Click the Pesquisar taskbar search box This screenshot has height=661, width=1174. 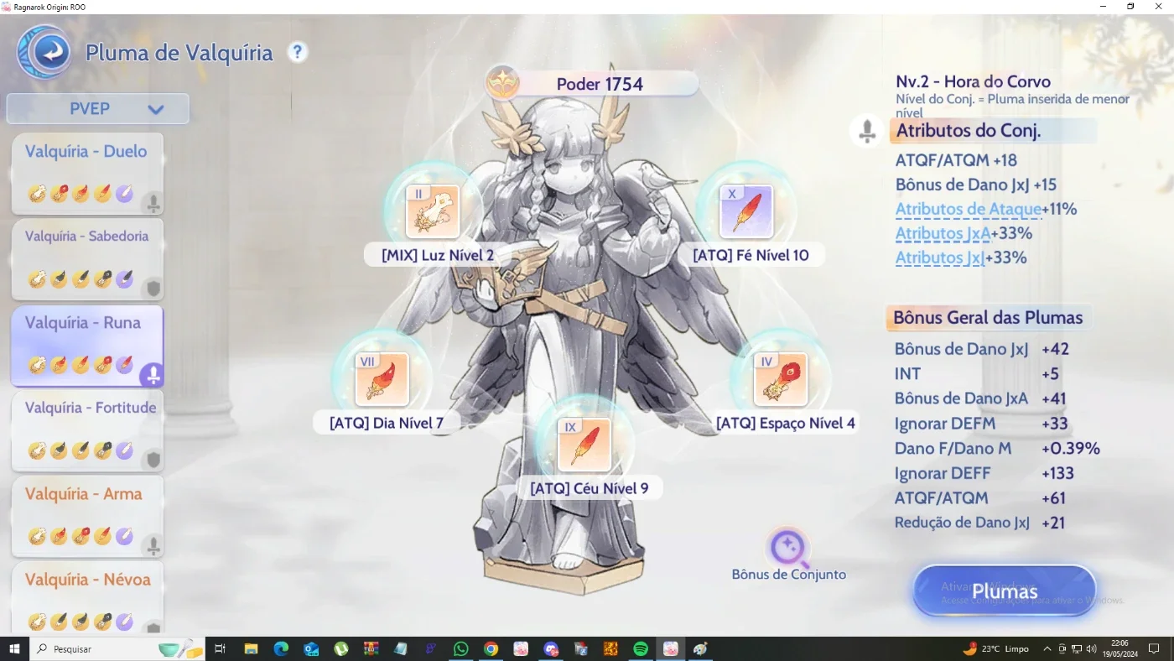click(x=118, y=648)
